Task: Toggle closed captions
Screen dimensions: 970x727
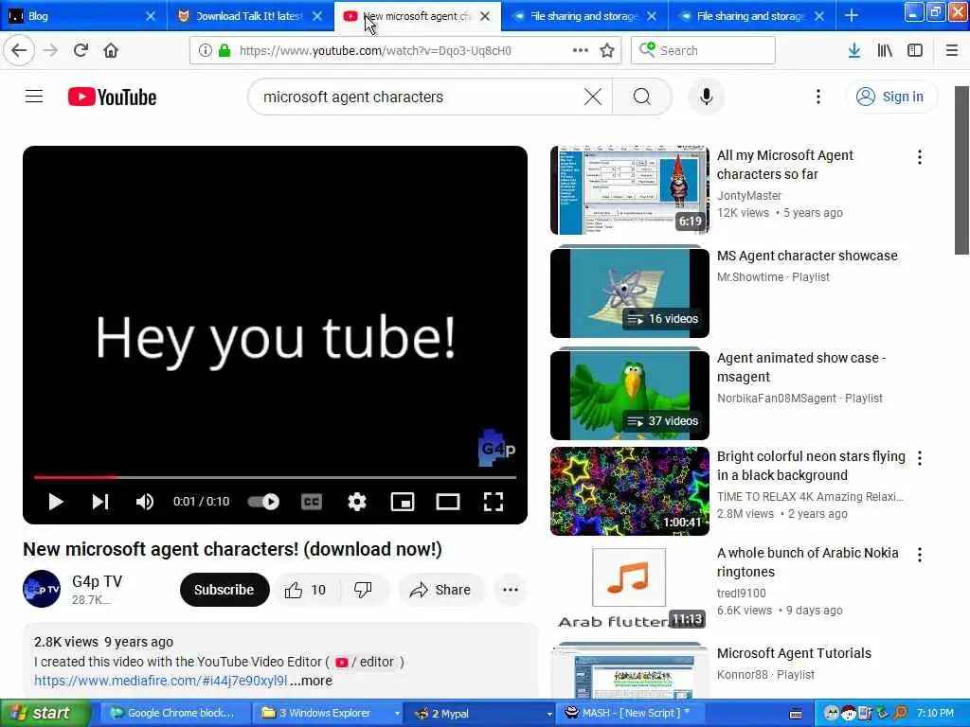Action: (x=311, y=502)
